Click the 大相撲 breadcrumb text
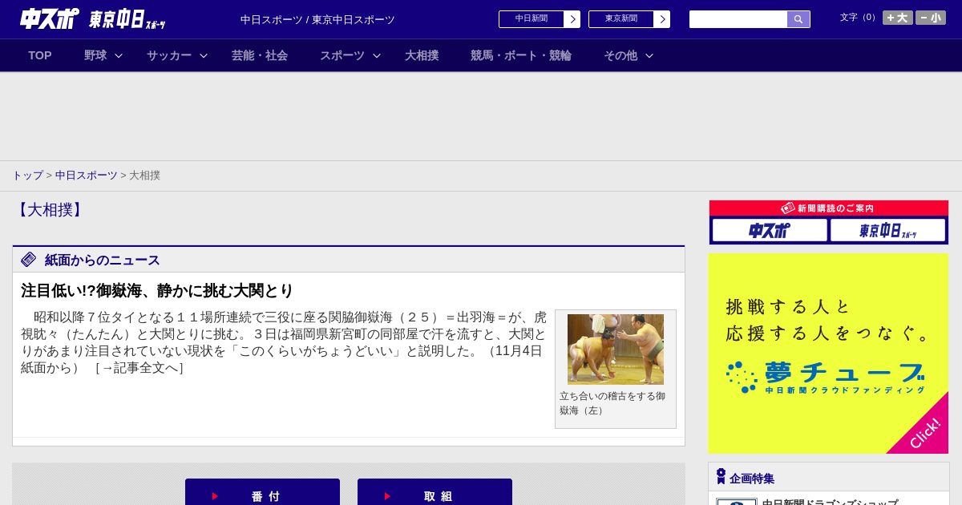The image size is (962, 505). tap(144, 175)
